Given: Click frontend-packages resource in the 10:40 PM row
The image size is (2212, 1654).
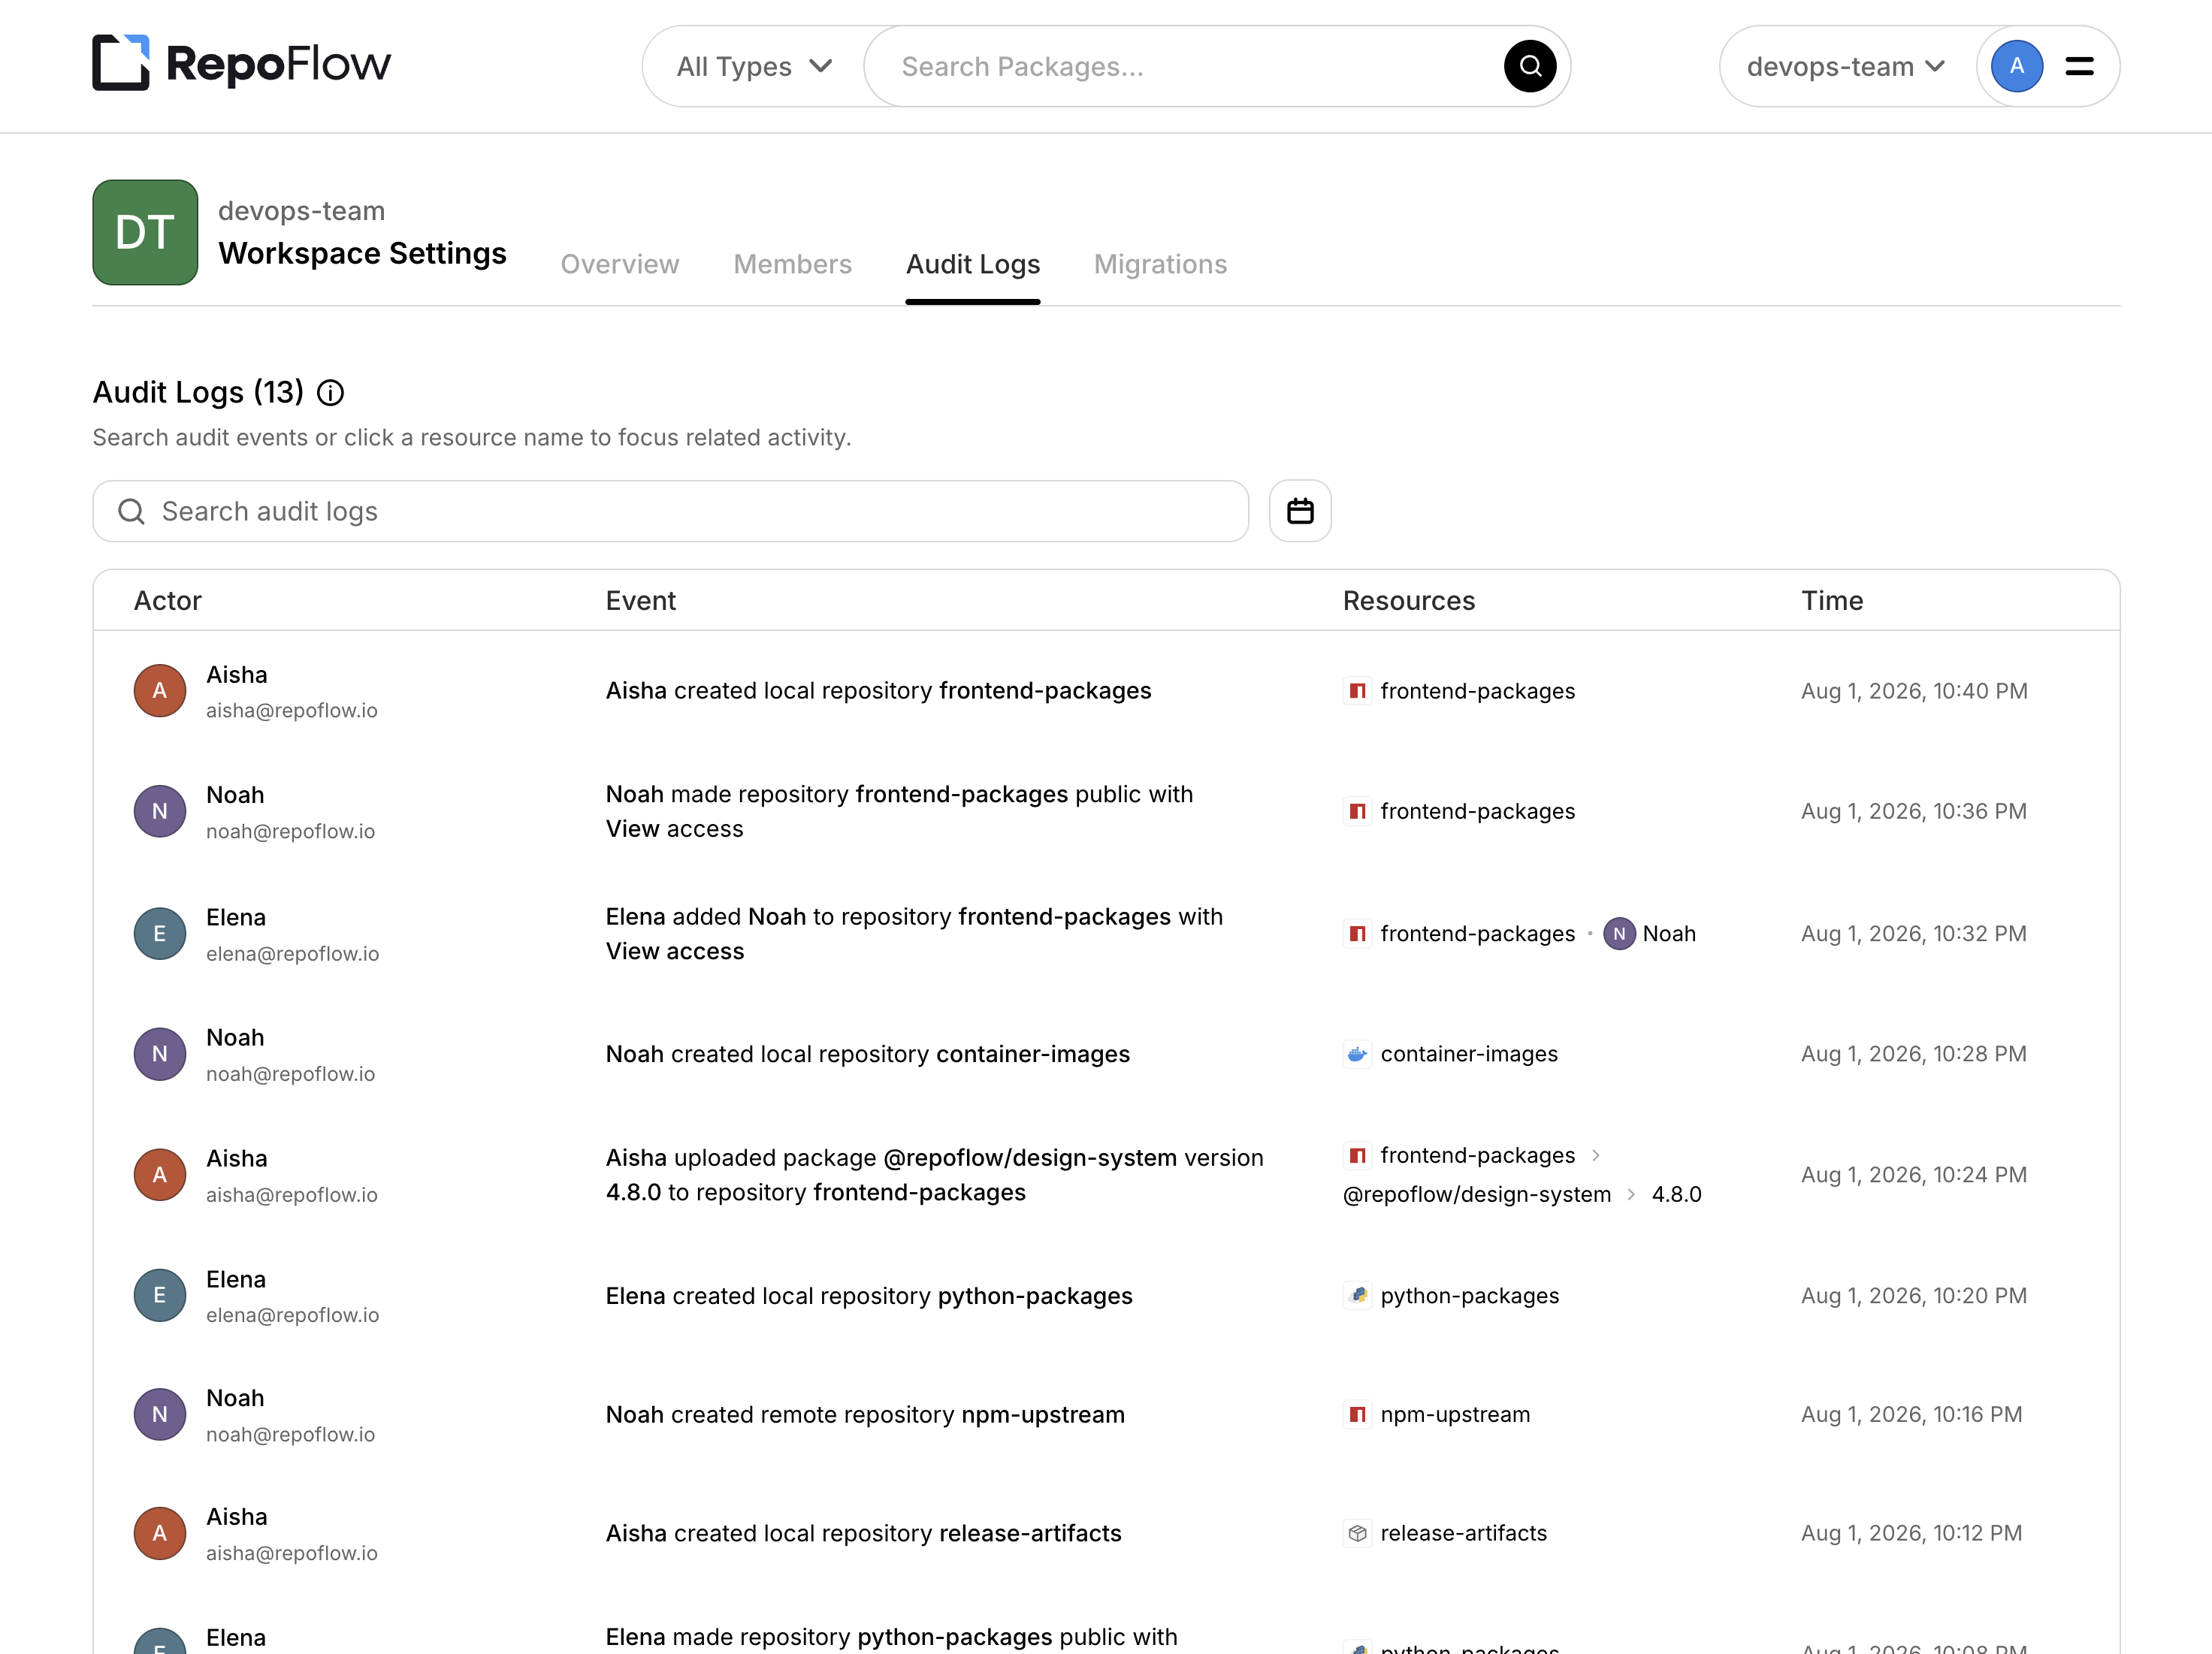Looking at the screenshot, I should pyautogui.click(x=1477, y=691).
